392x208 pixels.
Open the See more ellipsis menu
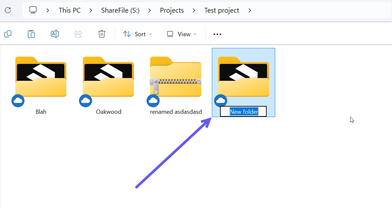[217, 34]
